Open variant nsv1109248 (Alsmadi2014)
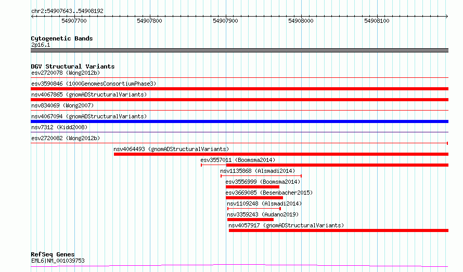 point(264,203)
